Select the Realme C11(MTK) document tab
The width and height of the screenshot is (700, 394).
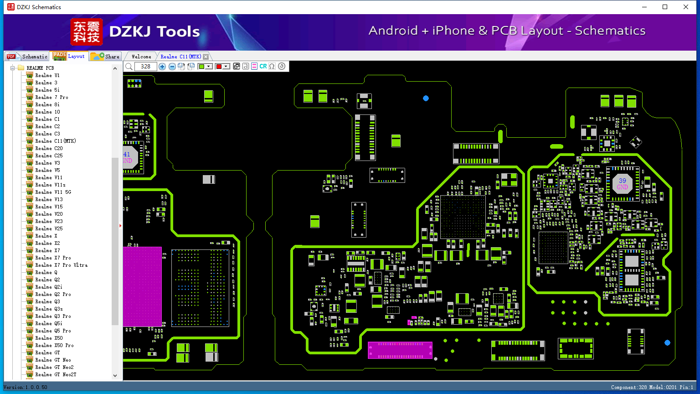[x=180, y=57]
